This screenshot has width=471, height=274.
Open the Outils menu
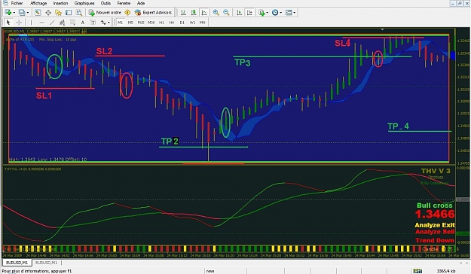(106, 3)
